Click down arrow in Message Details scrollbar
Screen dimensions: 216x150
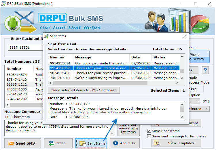pyautogui.click(x=182, y=117)
